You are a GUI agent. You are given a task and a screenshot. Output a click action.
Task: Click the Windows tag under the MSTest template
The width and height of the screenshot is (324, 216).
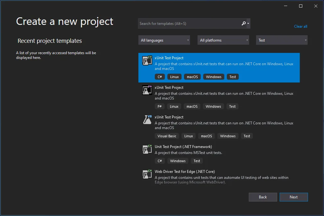pos(177,161)
